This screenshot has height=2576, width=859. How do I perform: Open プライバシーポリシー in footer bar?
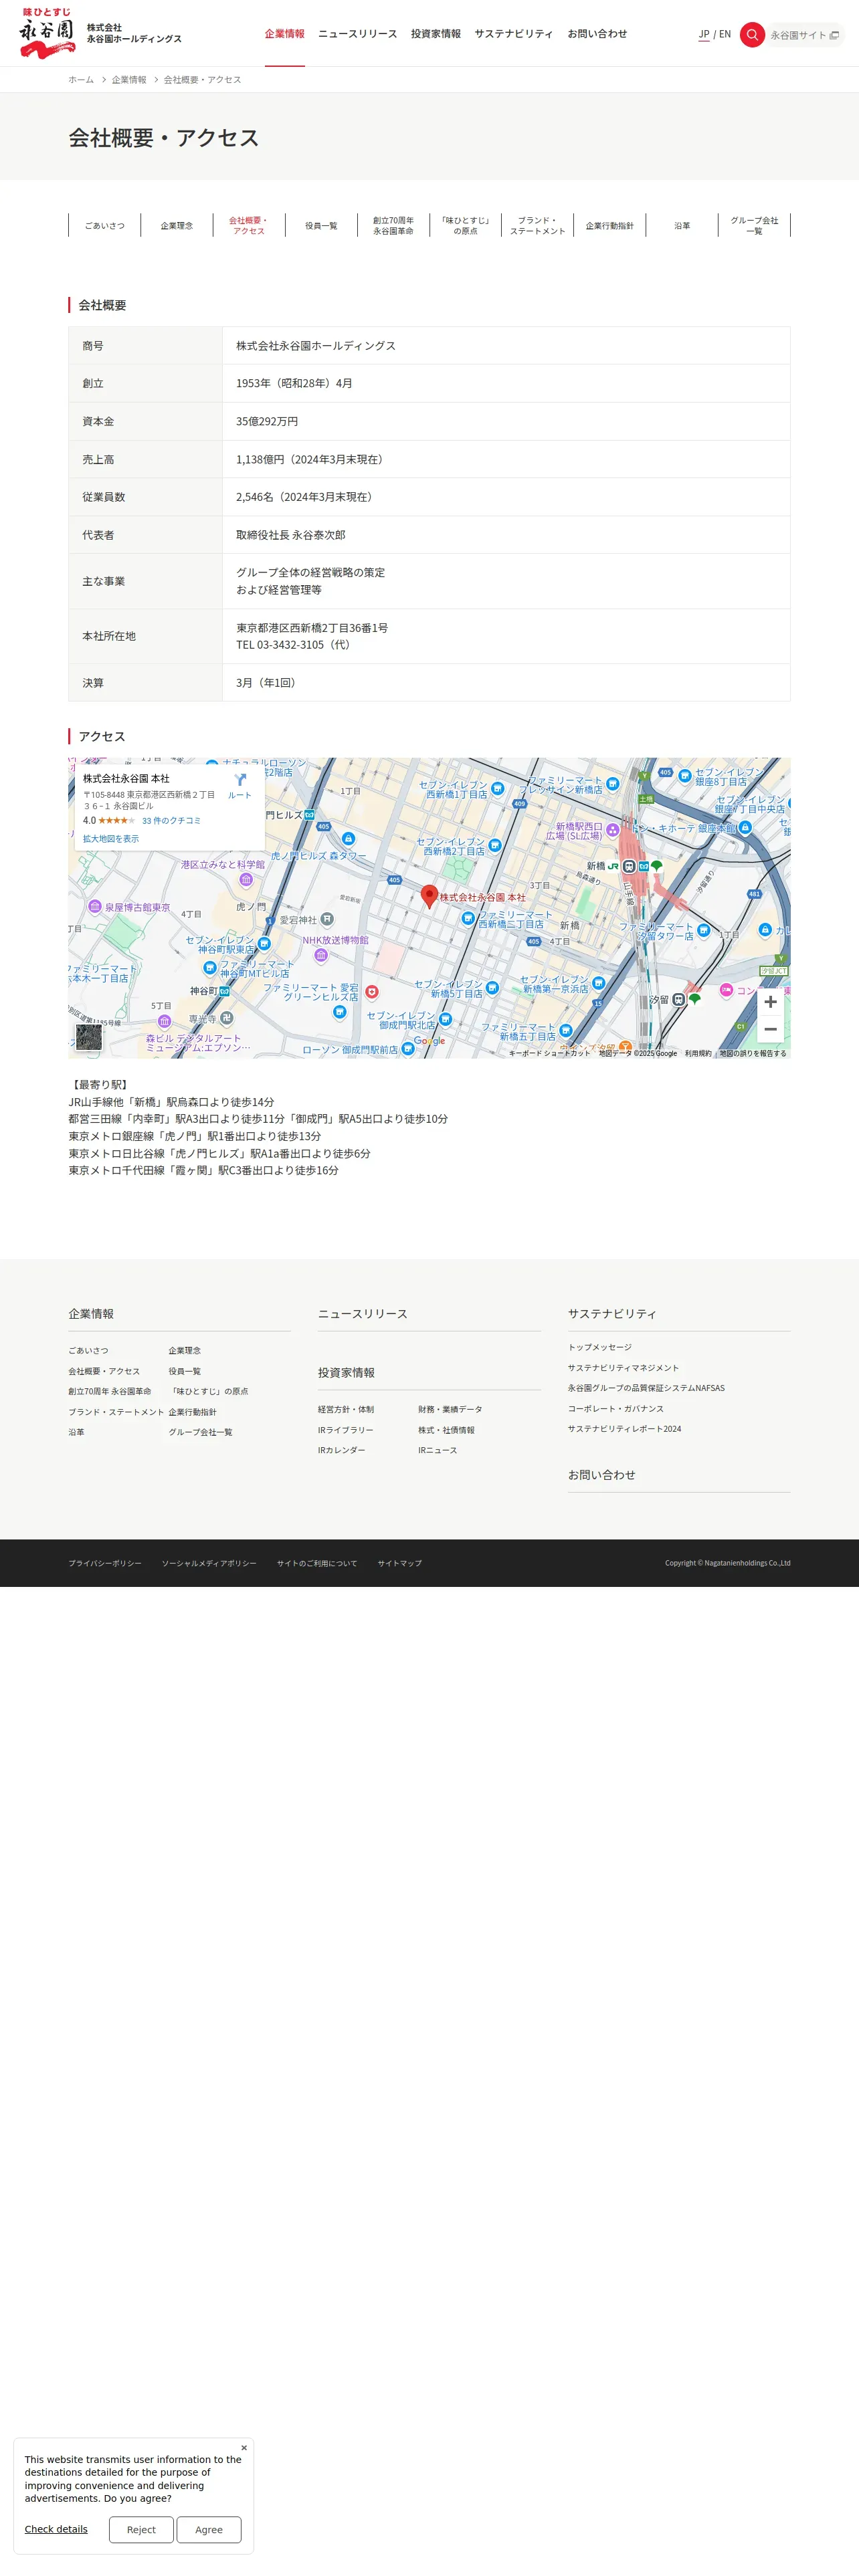coord(105,1563)
